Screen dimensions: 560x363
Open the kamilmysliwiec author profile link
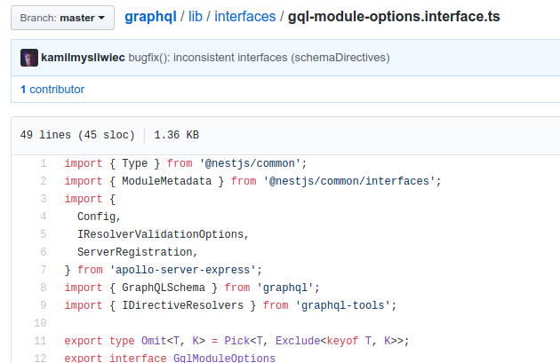pyautogui.click(x=83, y=58)
